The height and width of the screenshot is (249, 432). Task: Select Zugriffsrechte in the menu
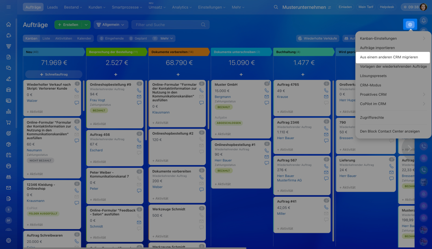[x=393, y=118]
